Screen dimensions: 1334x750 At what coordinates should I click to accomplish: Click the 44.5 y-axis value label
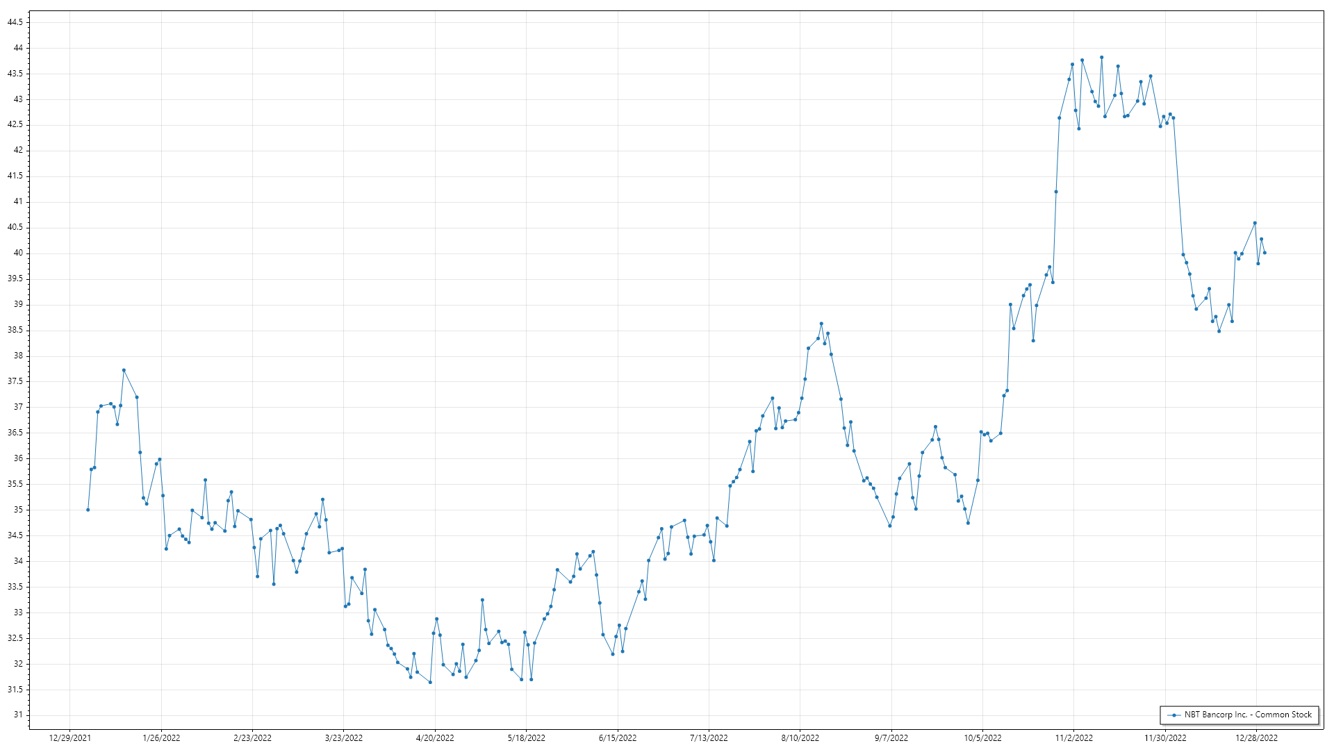pos(15,22)
